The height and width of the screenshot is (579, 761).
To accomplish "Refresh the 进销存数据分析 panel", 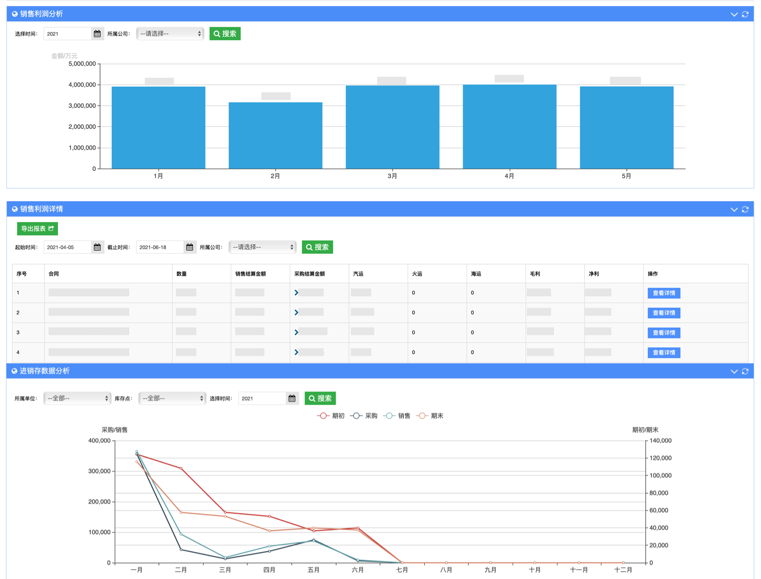I will coord(745,371).
